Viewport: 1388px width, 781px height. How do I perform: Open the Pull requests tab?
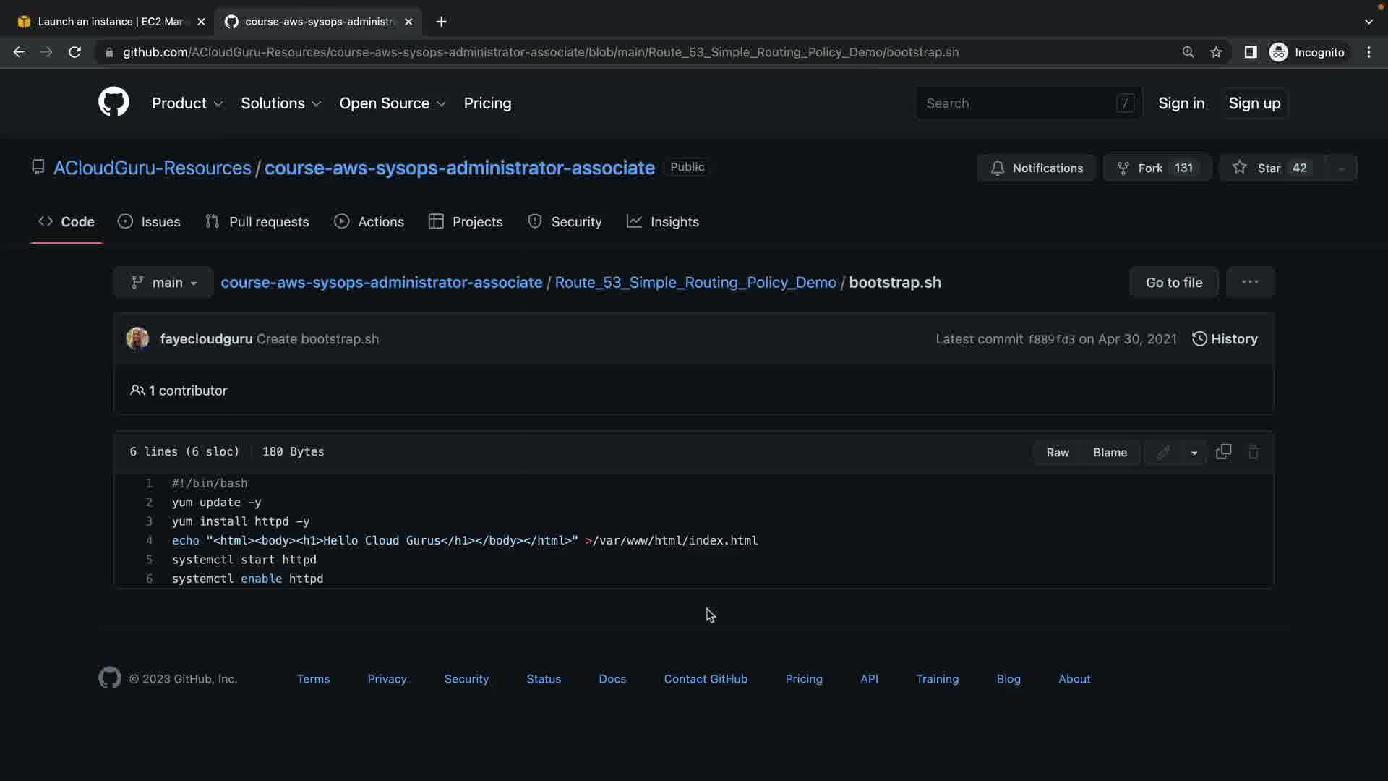(x=257, y=222)
